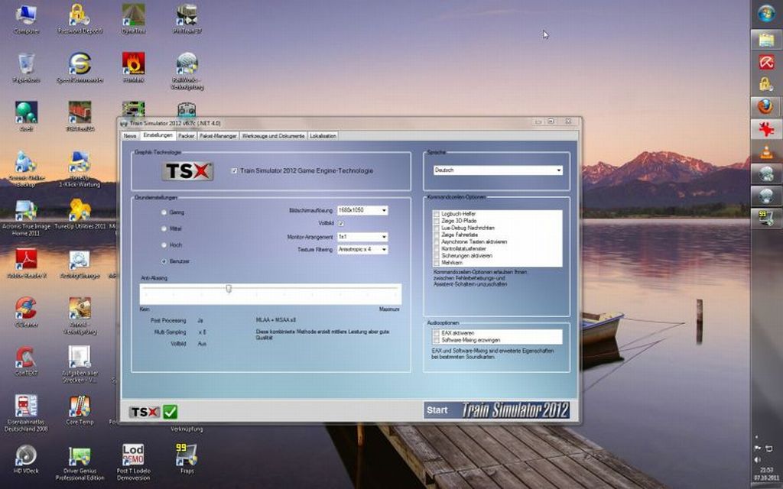Select the Benutzer radio button
This screenshot has width=783, height=489.
(164, 261)
